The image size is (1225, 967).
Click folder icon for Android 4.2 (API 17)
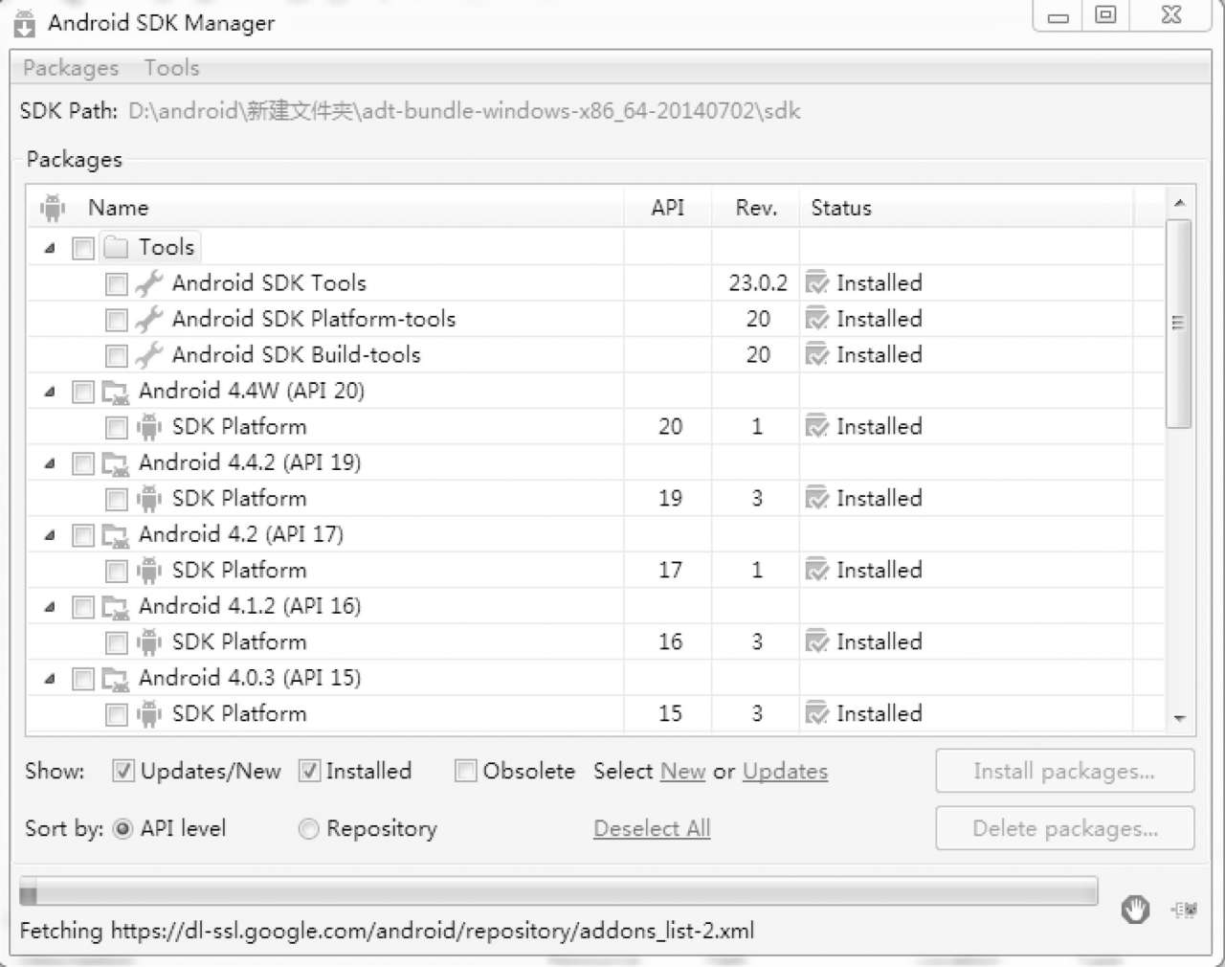click(x=116, y=535)
